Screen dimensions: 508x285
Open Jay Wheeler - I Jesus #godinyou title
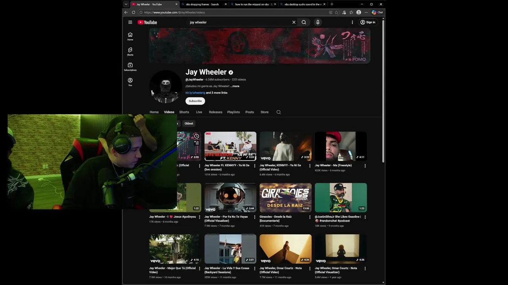[173, 217]
